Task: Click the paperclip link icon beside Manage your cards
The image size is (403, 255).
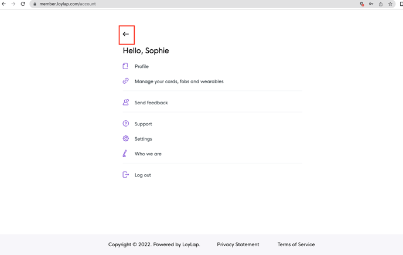Action: tap(125, 81)
